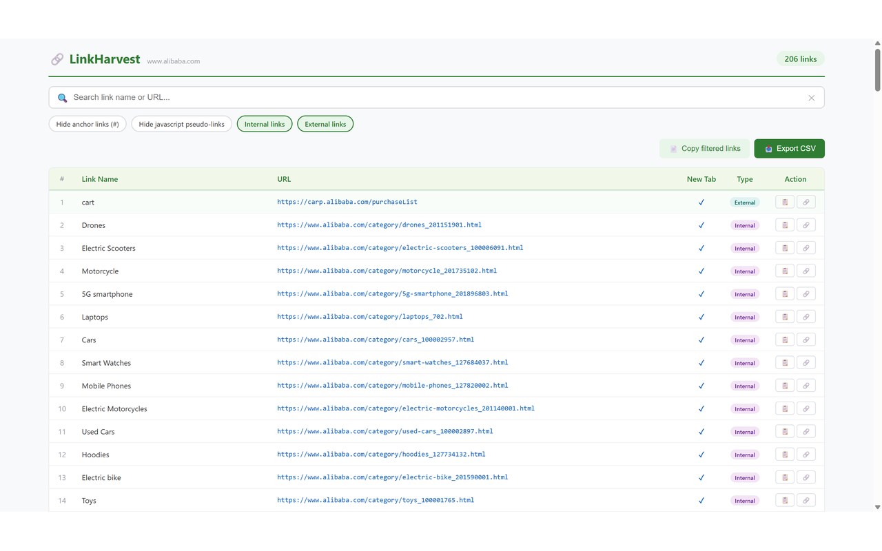Copy the Electric Scooters link with its clipboard icon

tap(785, 248)
